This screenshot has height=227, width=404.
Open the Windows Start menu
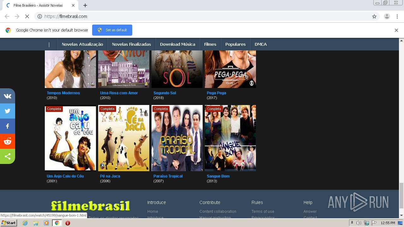(9, 223)
